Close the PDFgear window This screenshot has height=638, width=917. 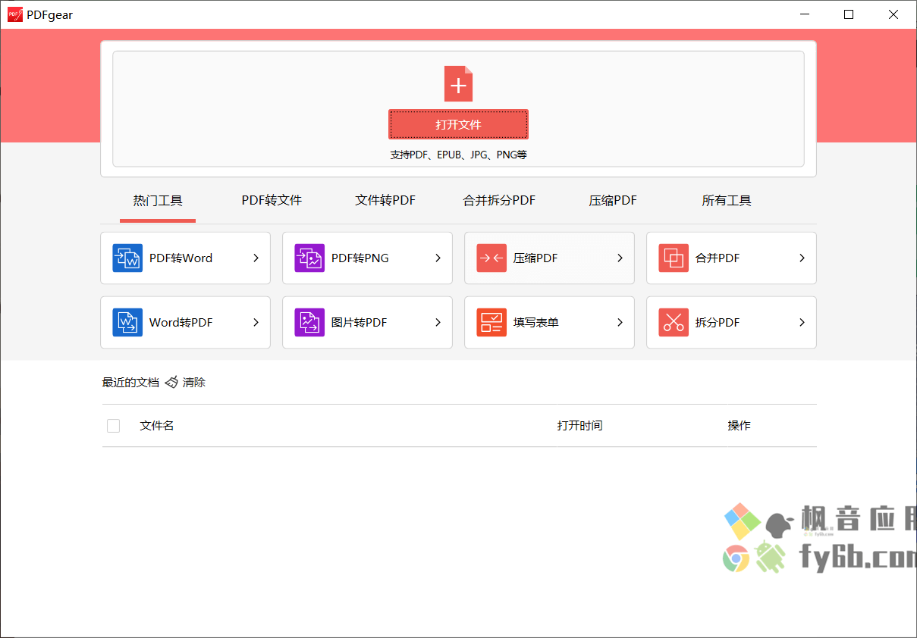[x=894, y=14]
